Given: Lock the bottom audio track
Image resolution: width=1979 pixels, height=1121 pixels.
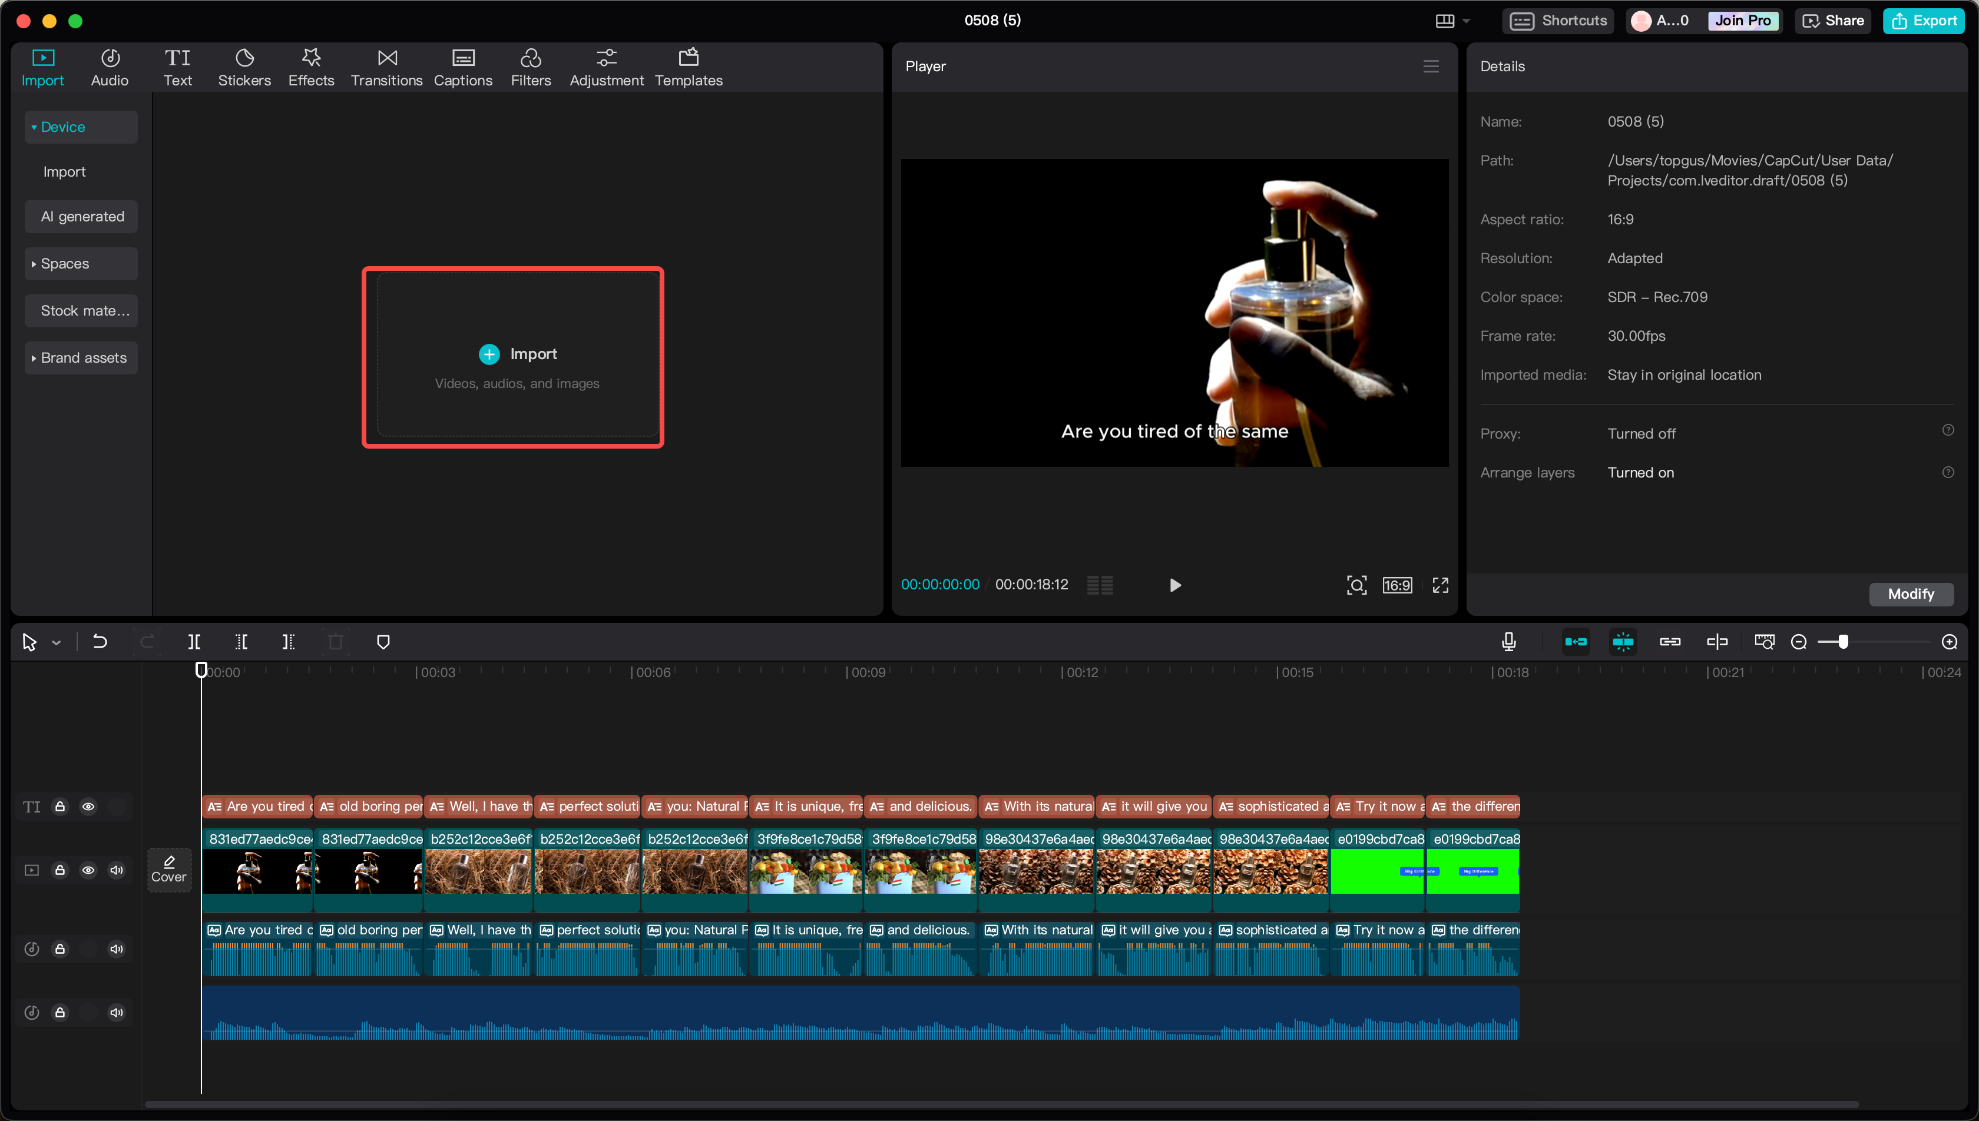Looking at the screenshot, I should 60,1013.
